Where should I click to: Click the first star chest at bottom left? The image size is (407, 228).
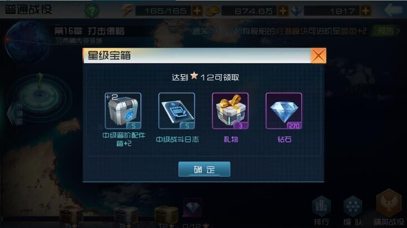click(72, 215)
